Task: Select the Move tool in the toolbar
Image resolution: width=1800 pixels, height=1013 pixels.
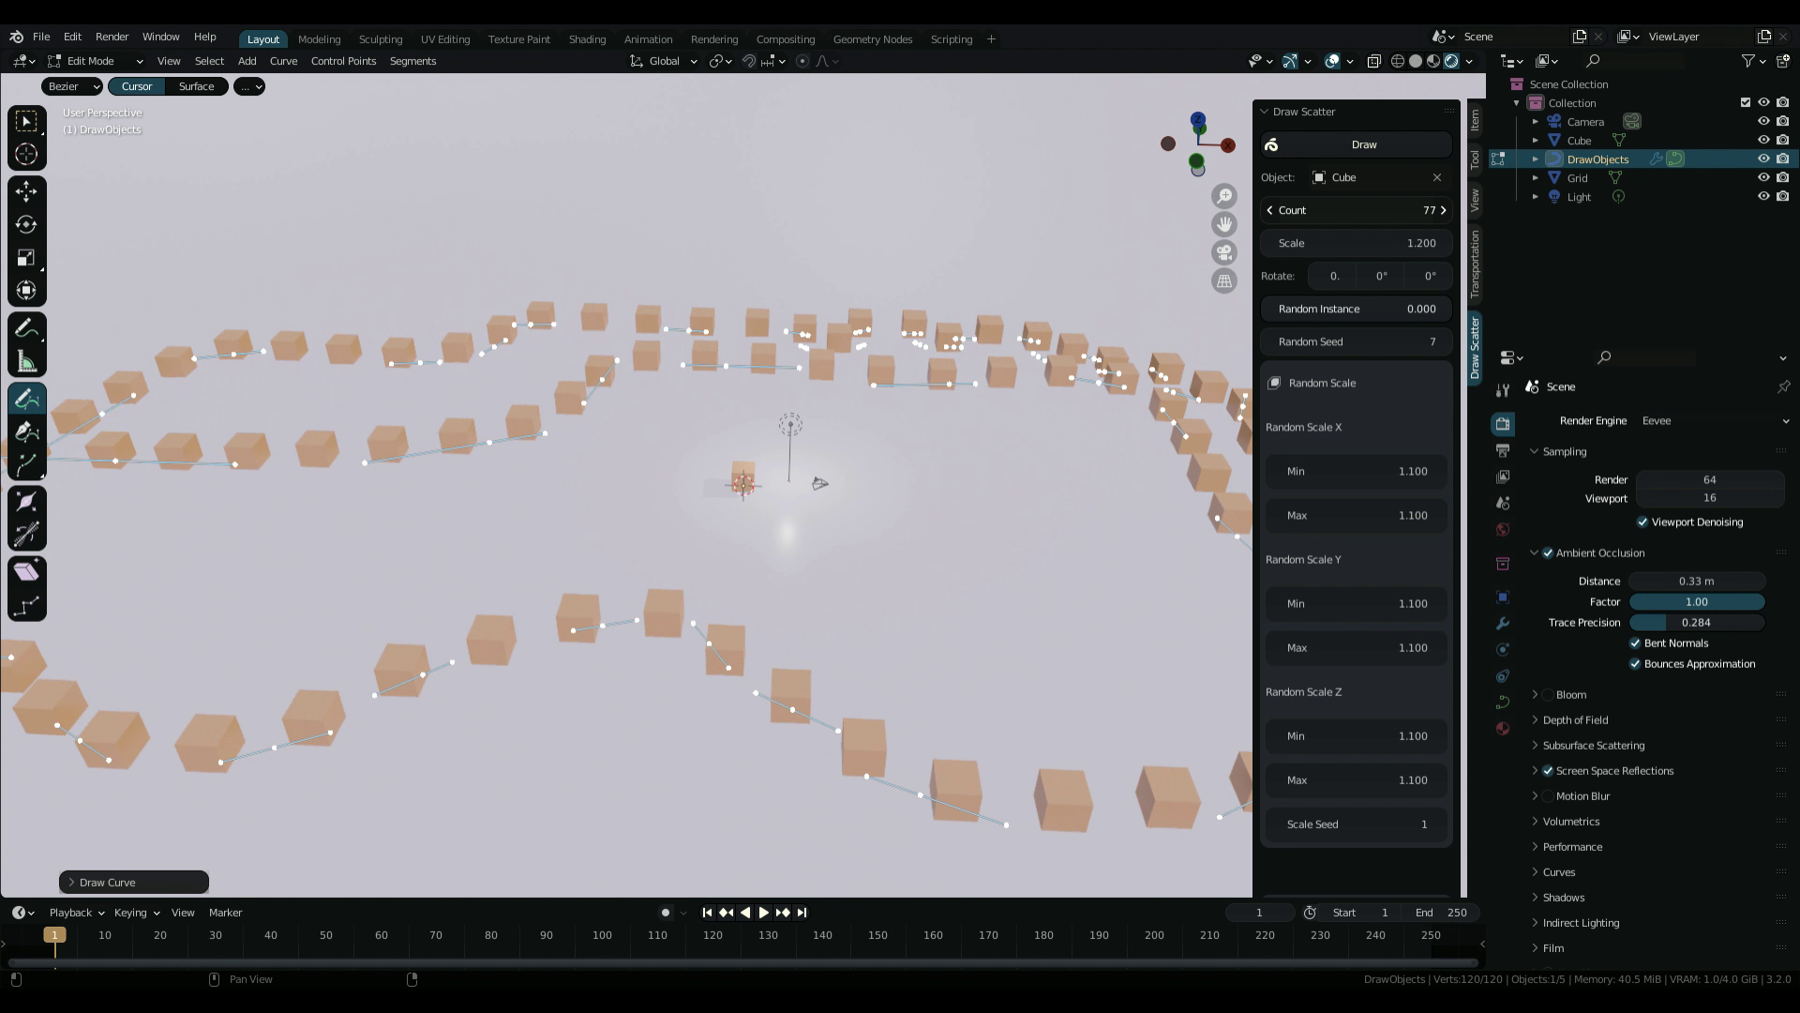Action: [26, 190]
